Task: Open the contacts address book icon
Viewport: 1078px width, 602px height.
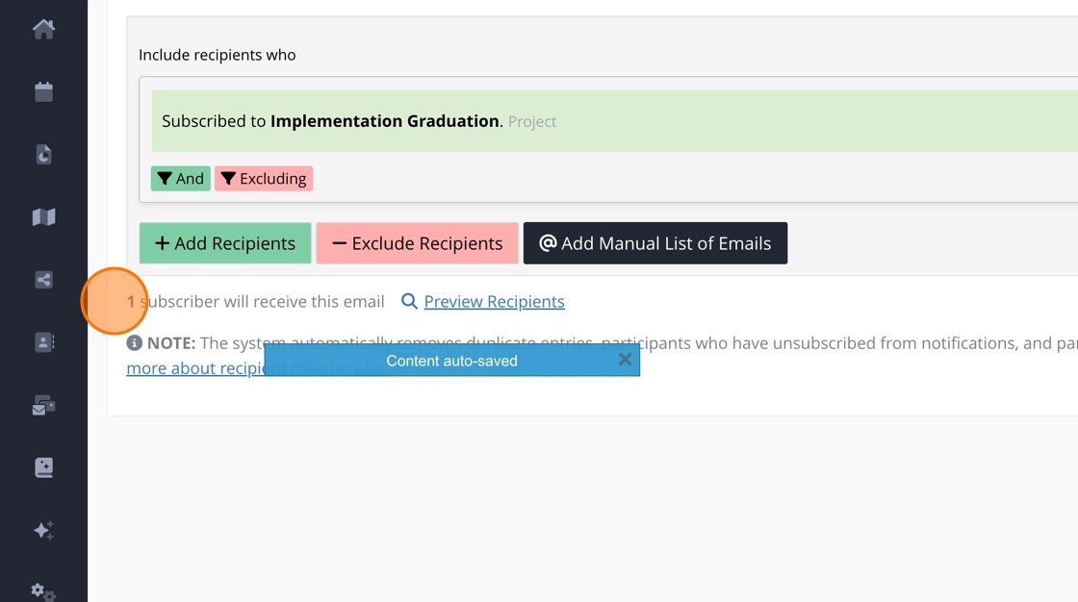Action: pyautogui.click(x=43, y=342)
